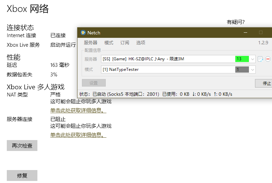Click the download speed ↓: 0 KB/s entry
The width and height of the screenshot is (272, 183).
pos(201,94)
